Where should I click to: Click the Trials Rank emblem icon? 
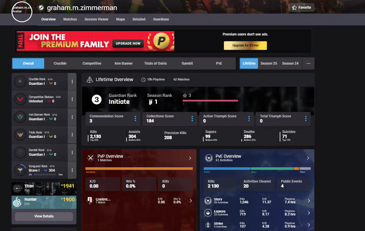[x=20, y=135]
